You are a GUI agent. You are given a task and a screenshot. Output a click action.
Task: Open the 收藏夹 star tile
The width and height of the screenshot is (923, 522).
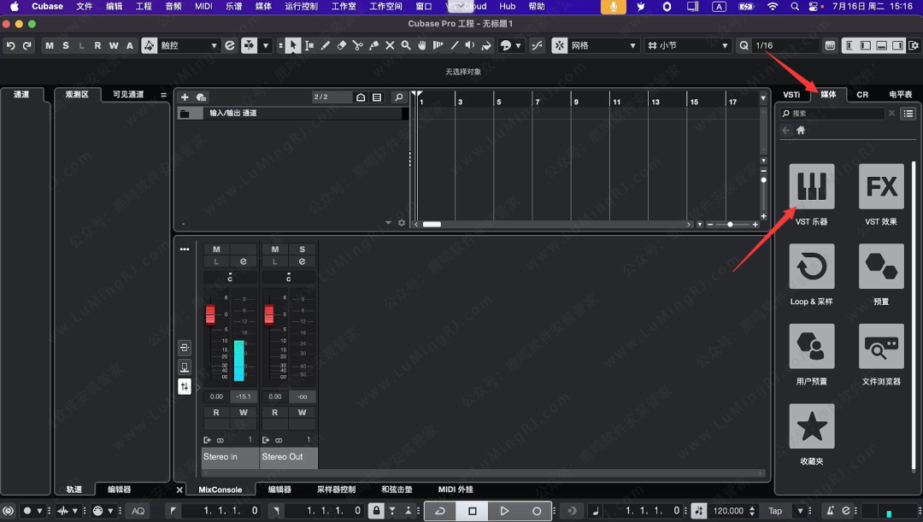pyautogui.click(x=811, y=426)
